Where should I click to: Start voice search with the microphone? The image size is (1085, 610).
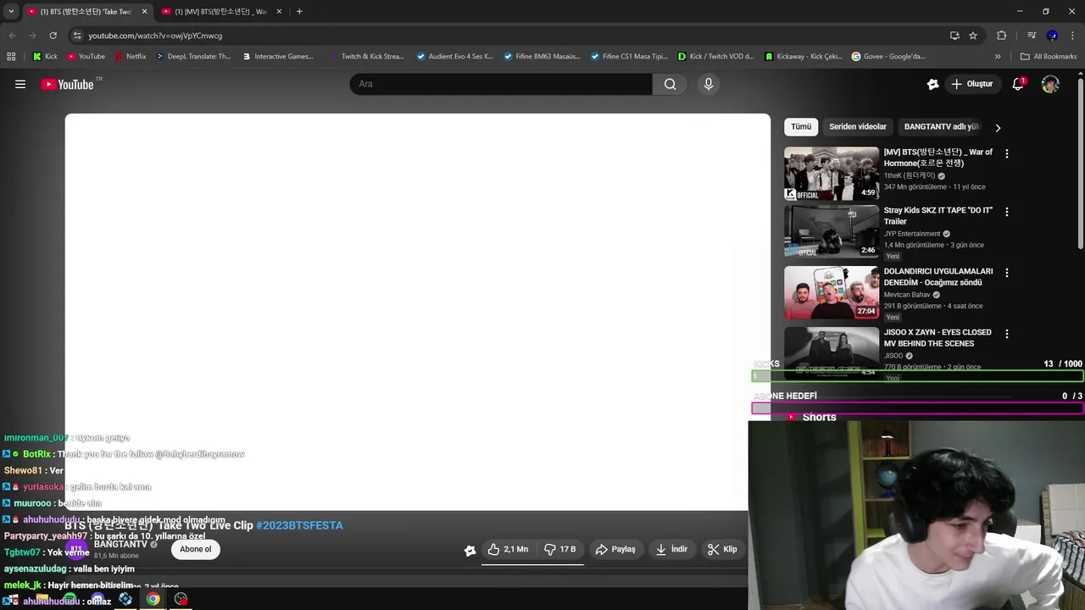tap(709, 84)
